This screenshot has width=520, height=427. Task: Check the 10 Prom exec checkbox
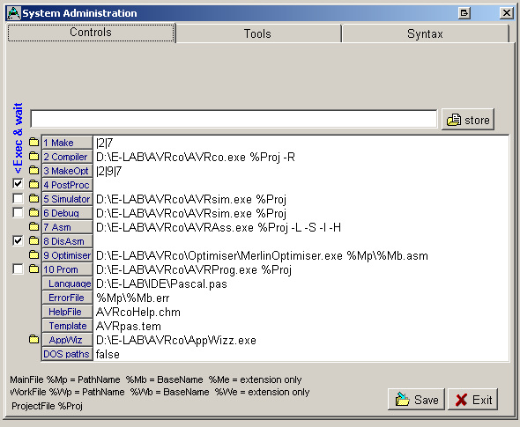tap(18, 269)
